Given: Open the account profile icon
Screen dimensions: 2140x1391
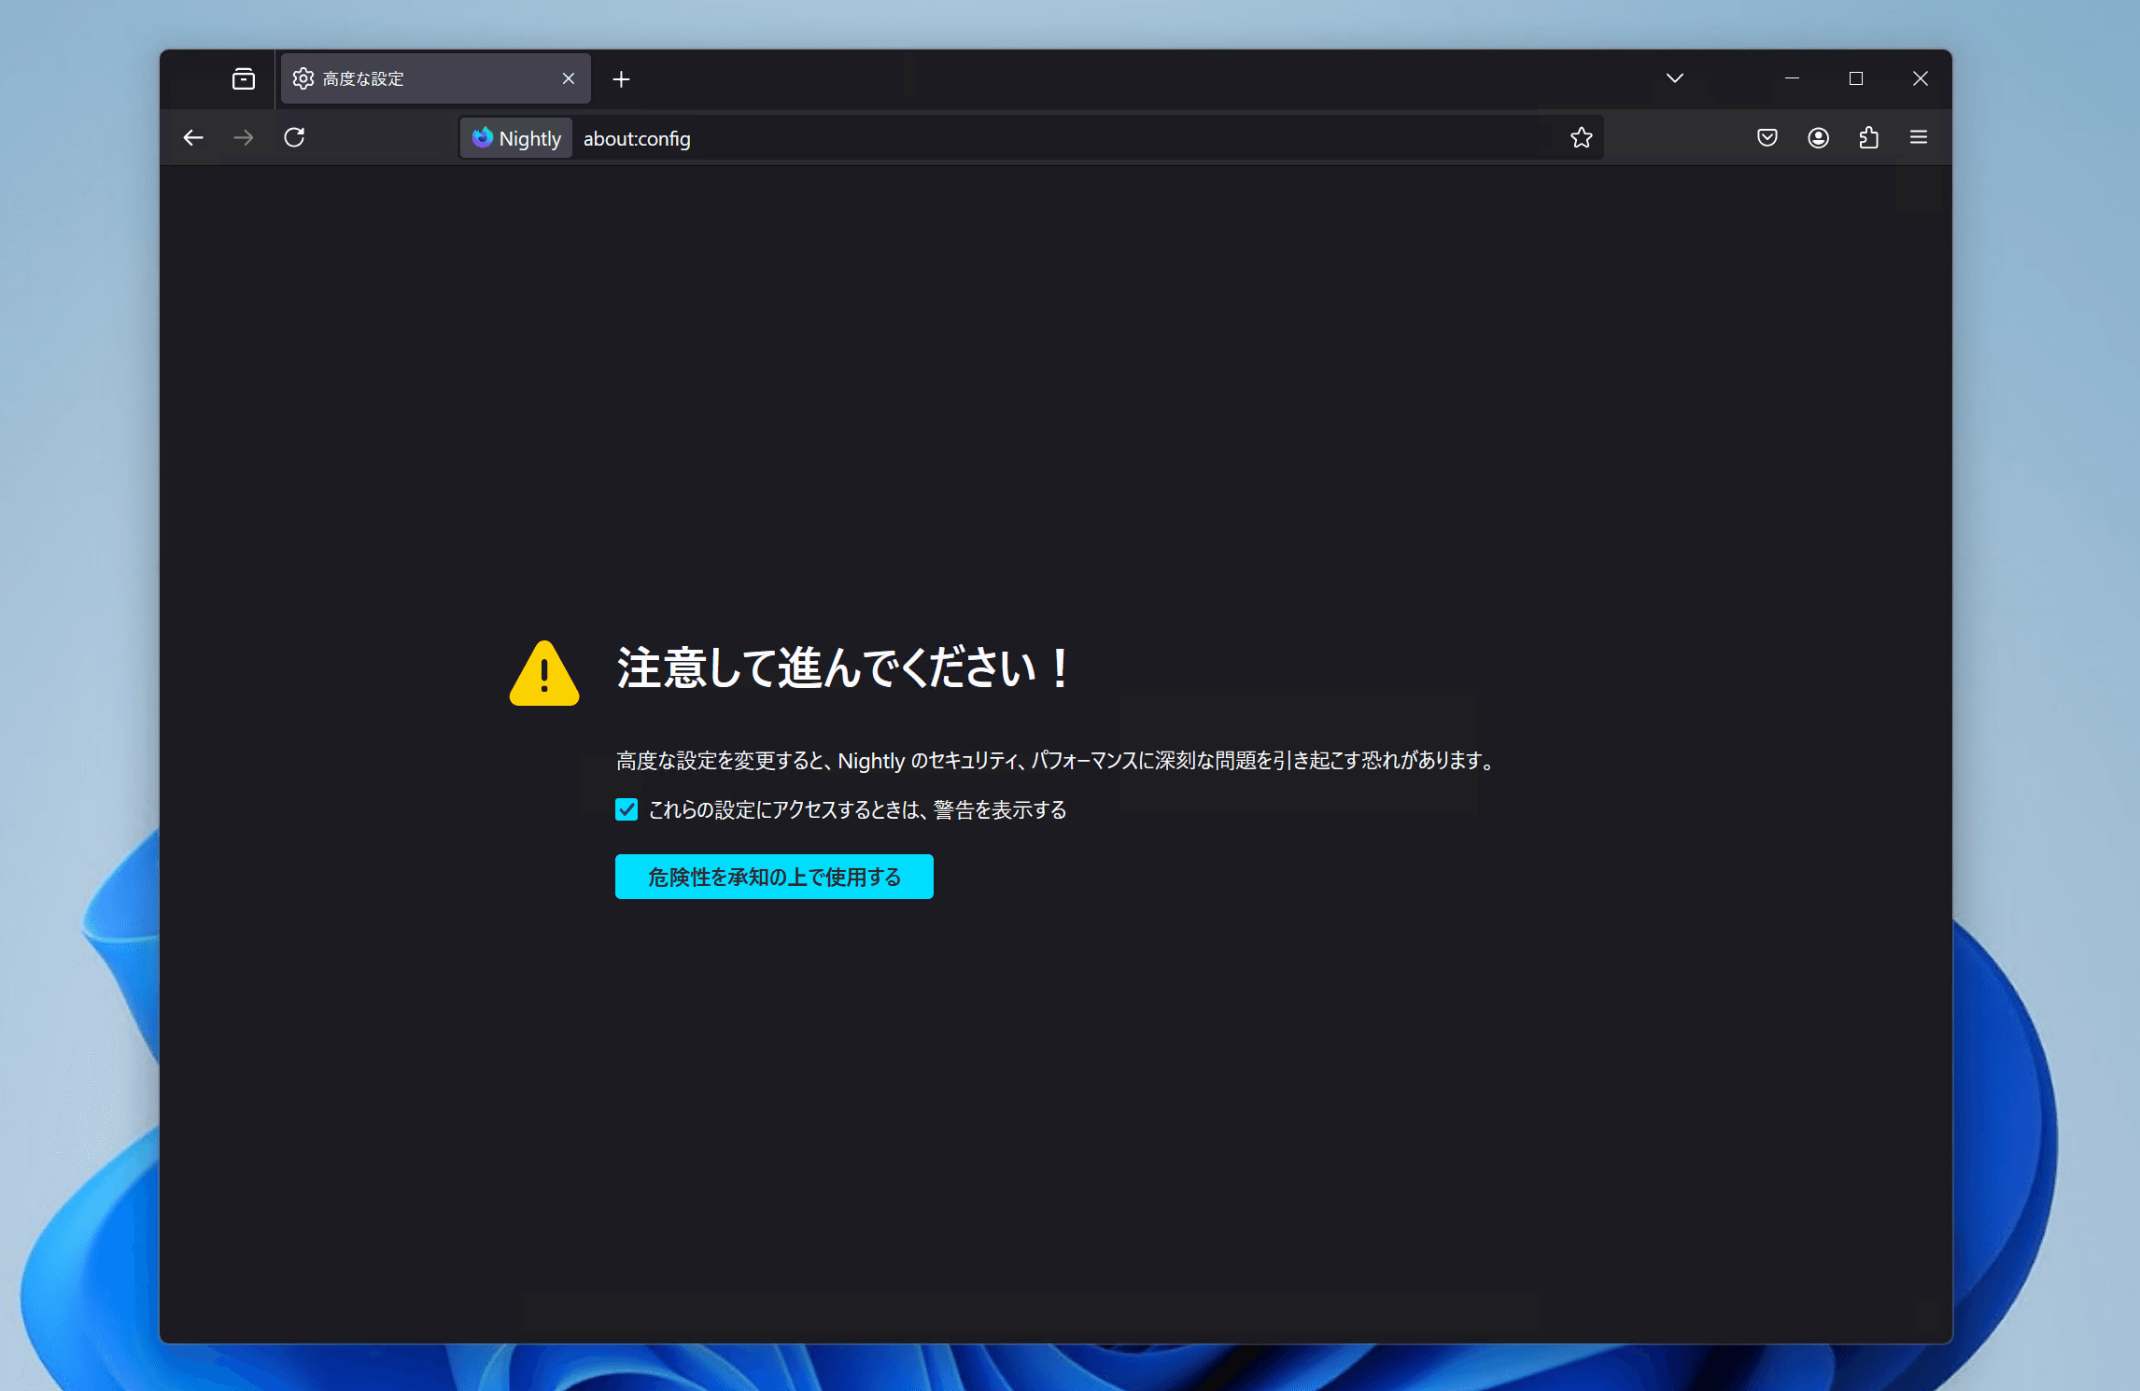Looking at the screenshot, I should 1818,138.
